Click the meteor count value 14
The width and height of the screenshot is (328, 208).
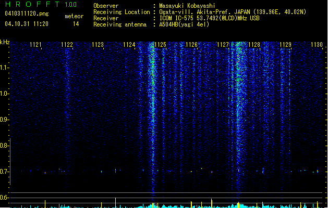pos(76,24)
